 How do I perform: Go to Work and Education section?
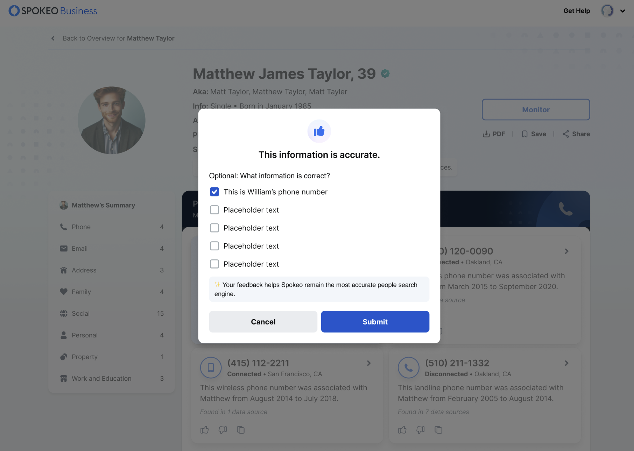click(101, 379)
